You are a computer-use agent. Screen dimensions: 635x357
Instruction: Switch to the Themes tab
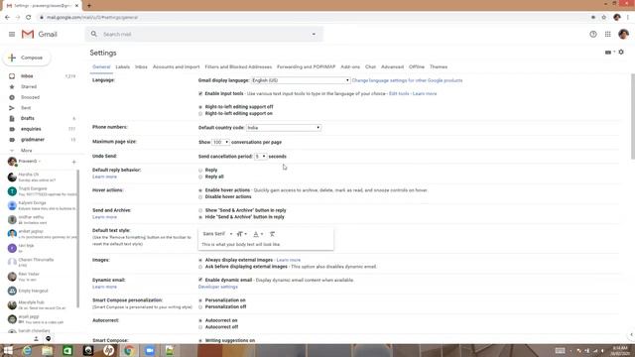pyautogui.click(x=439, y=66)
